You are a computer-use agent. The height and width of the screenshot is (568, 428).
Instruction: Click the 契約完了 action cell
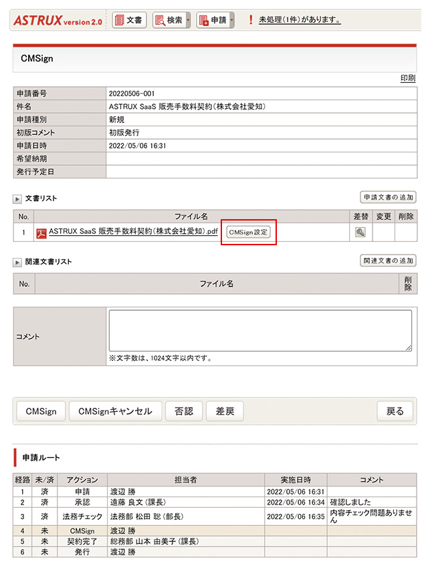82,541
